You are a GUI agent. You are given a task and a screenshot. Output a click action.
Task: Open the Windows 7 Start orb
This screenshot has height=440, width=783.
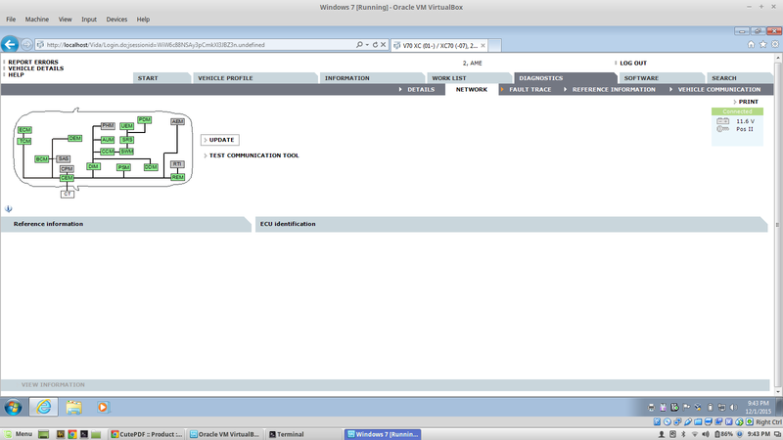pyautogui.click(x=14, y=407)
